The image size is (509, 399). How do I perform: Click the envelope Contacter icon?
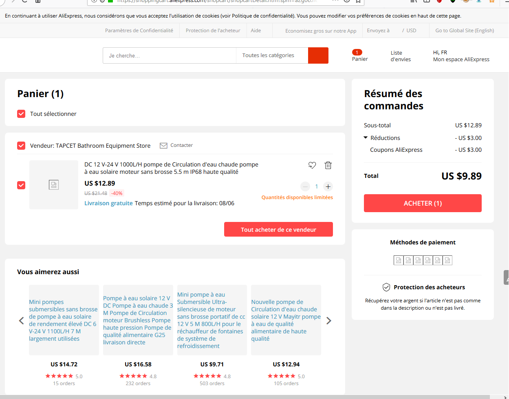click(x=163, y=146)
